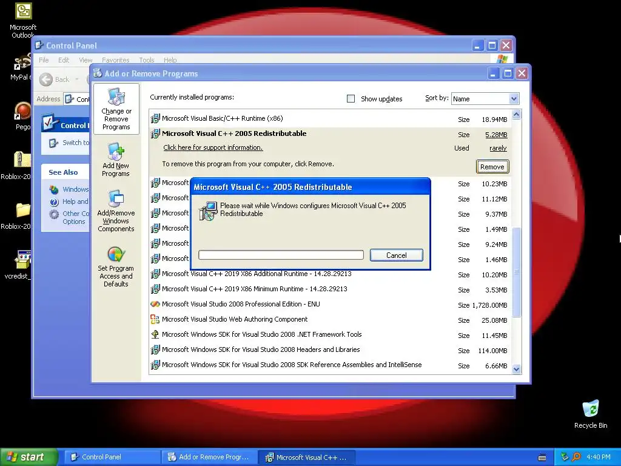Click system tray magnifier icon
The width and height of the screenshot is (621, 466).
pyautogui.click(x=576, y=457)
